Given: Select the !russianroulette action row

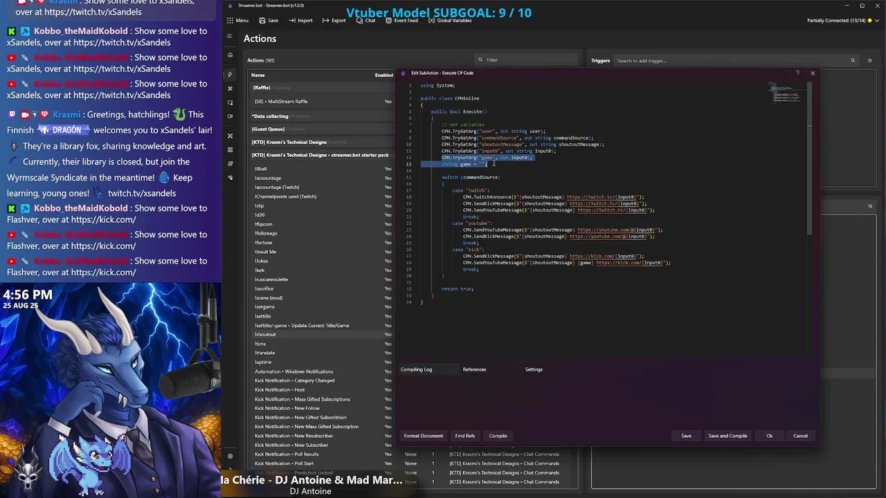Looking at the screenshot, I should coord(322,279).
